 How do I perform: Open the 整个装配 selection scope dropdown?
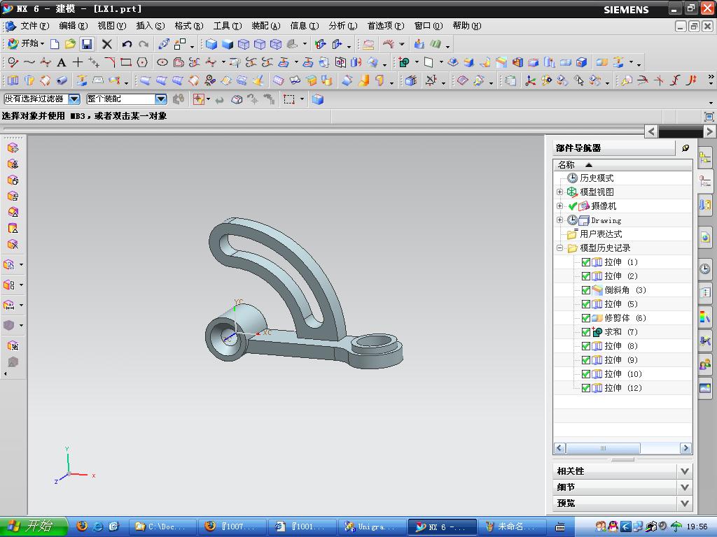160,99
